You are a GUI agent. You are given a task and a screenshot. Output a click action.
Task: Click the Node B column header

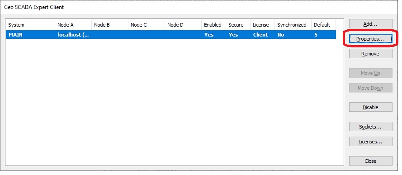coord(110,25)
